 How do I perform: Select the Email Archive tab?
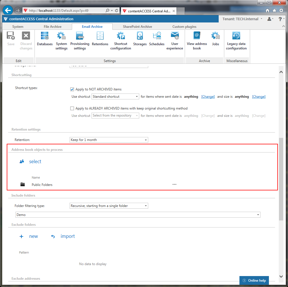(x=92, y=27)
